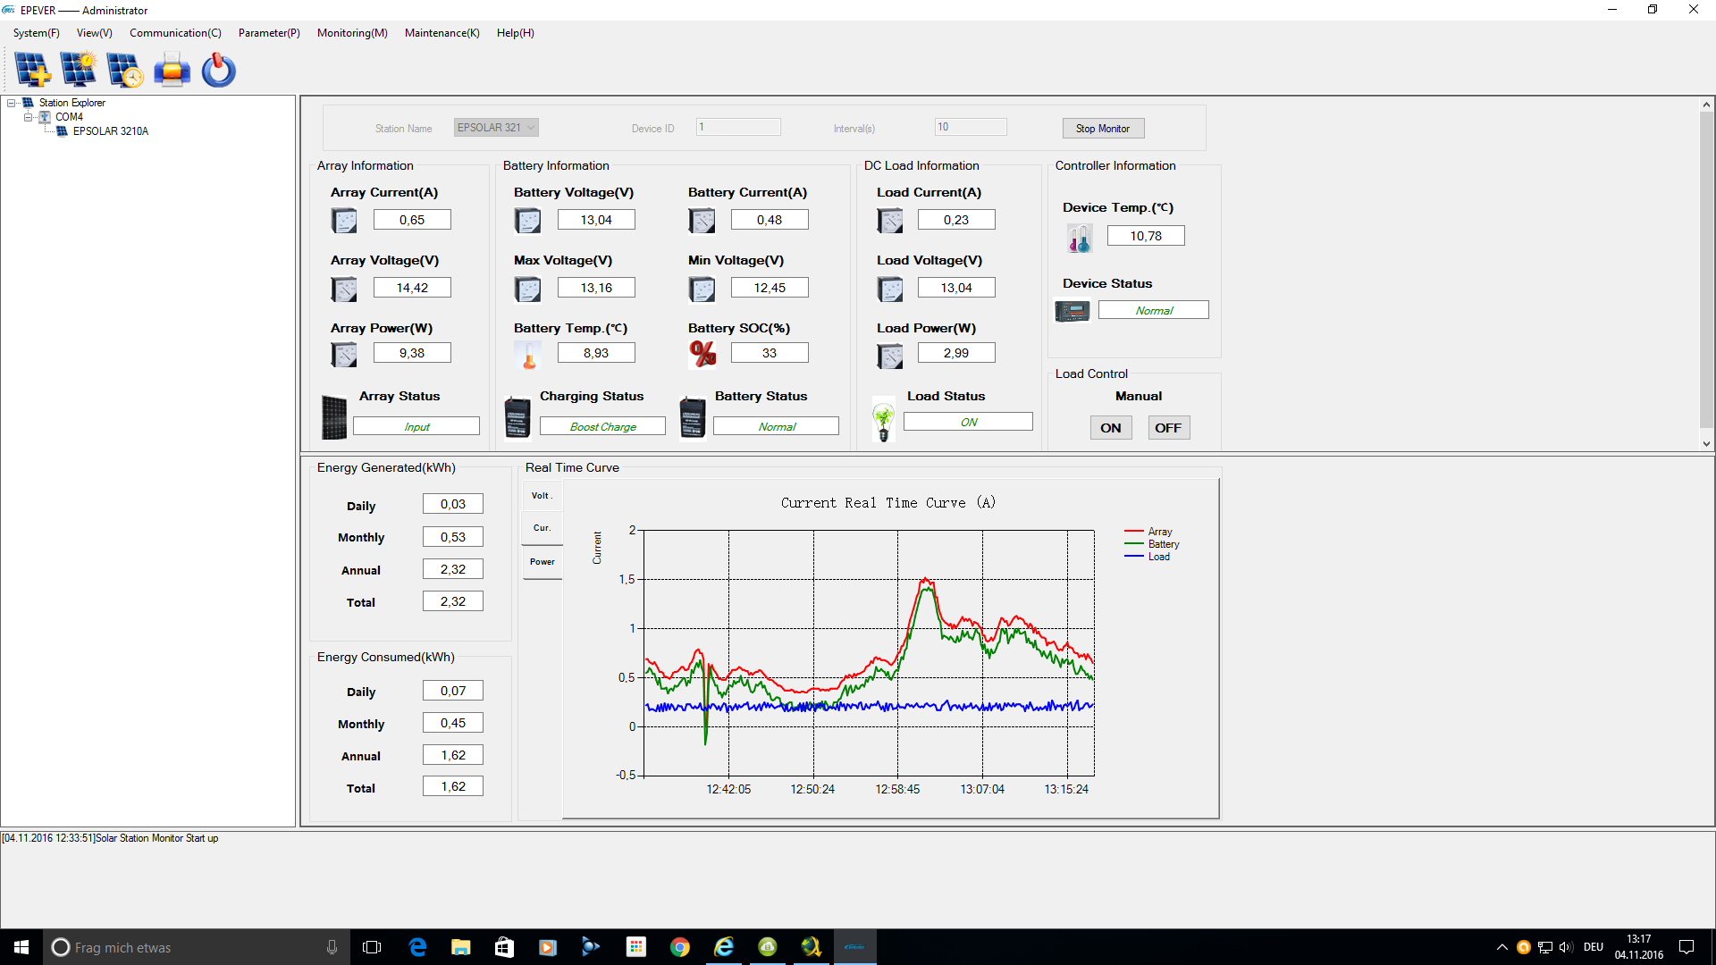This screenshot has width=1716, height=965.
Task: Collapse the Station Explorer tree node
Action: [12, 103]
